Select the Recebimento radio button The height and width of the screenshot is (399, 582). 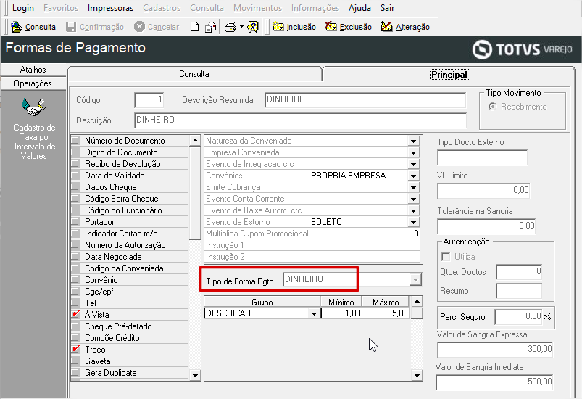[492, 107]
